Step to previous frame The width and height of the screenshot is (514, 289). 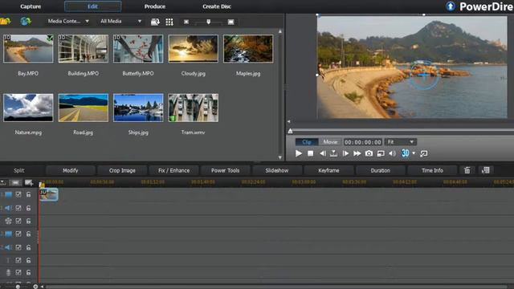pyautogui.click(x=323, y=153)
